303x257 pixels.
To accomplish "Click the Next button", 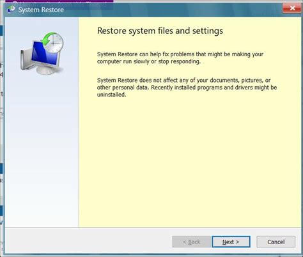I will (x=231, y=242).
